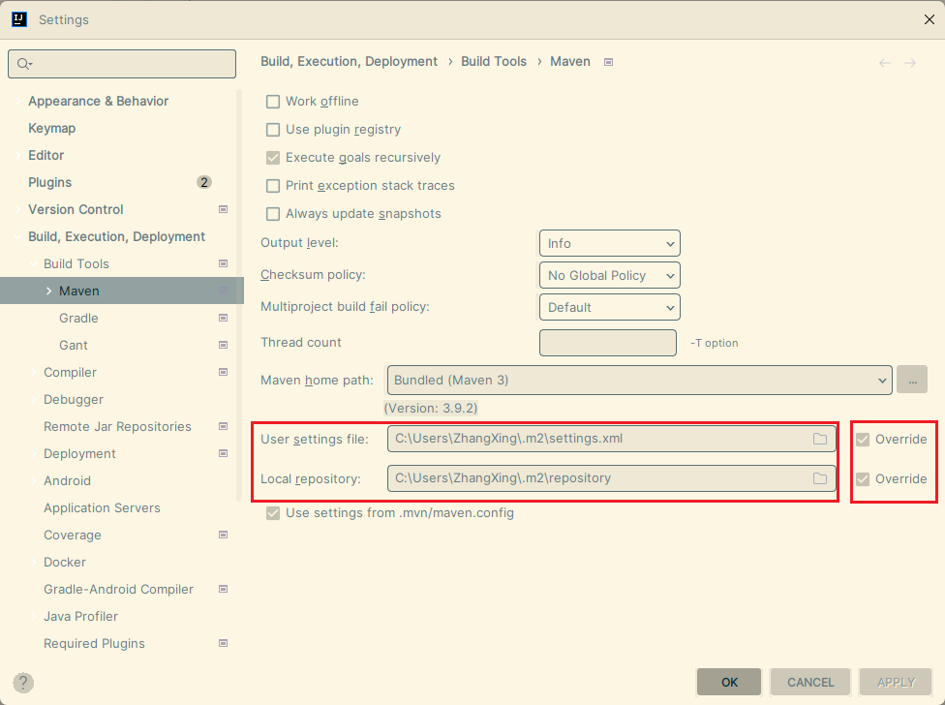Open Remote Jar Repositories settings page

[117, 427]
